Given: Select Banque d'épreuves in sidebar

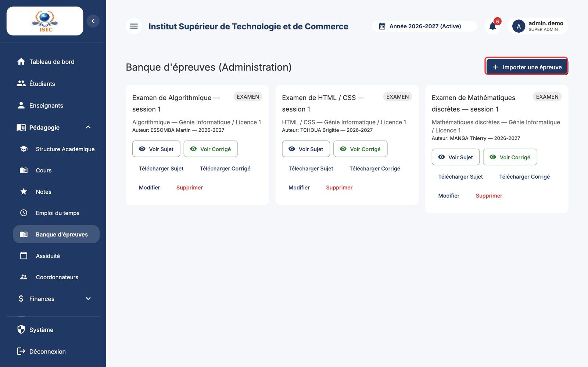Looking at the screenshot, I should 56,234.
